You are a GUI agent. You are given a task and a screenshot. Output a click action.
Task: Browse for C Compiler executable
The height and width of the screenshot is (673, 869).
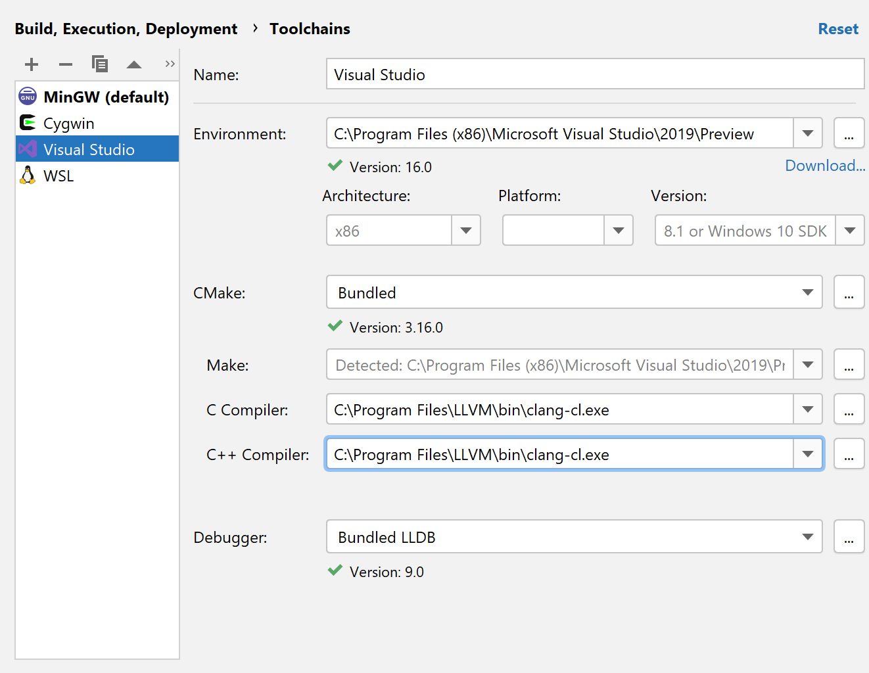pos(849,409)
